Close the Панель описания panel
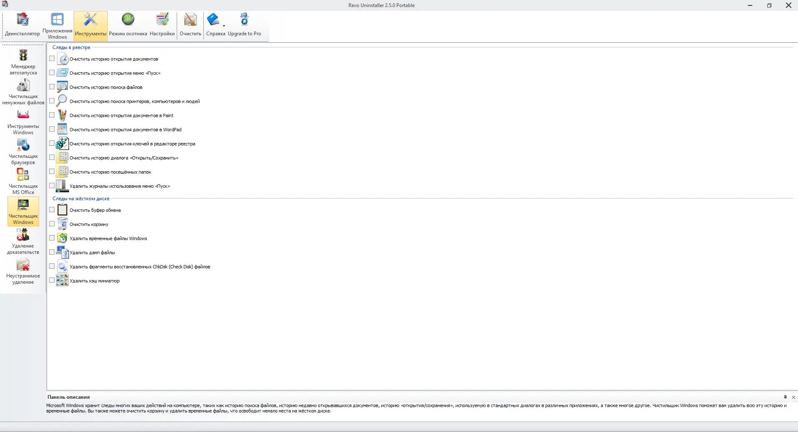The image size is (798, 432). coord(793,397)
